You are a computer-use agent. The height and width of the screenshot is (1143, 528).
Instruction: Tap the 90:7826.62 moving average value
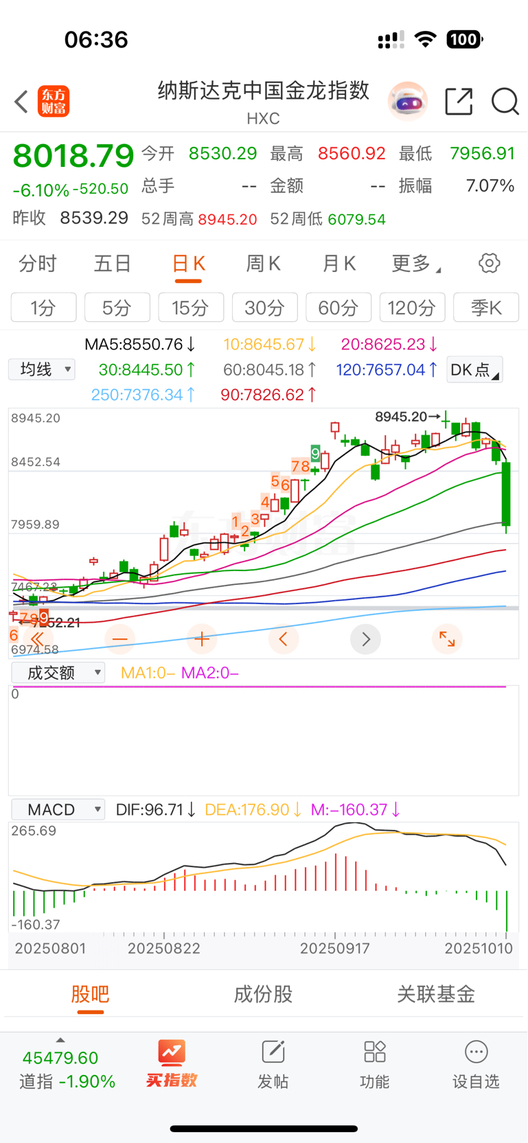tap(268, 395)
